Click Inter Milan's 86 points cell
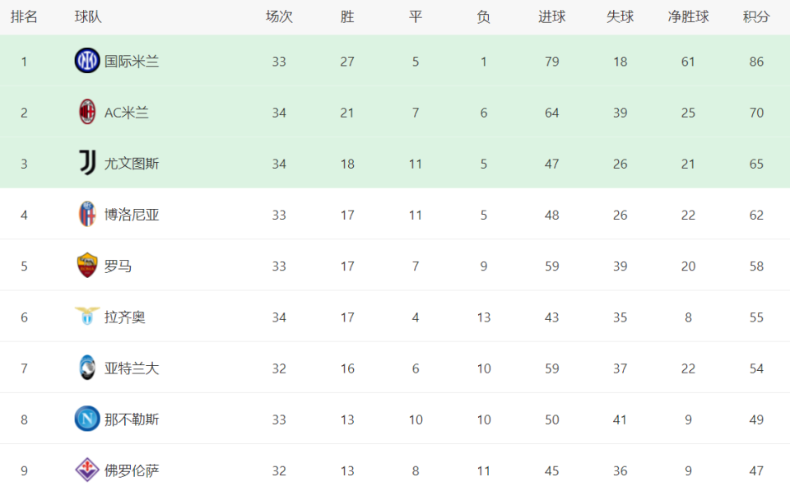Image resolution: width=790 pixels, height=491 pixels. click(756, 62)
